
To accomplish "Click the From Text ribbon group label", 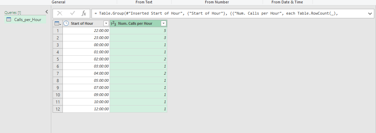I will tap(144, 2).
